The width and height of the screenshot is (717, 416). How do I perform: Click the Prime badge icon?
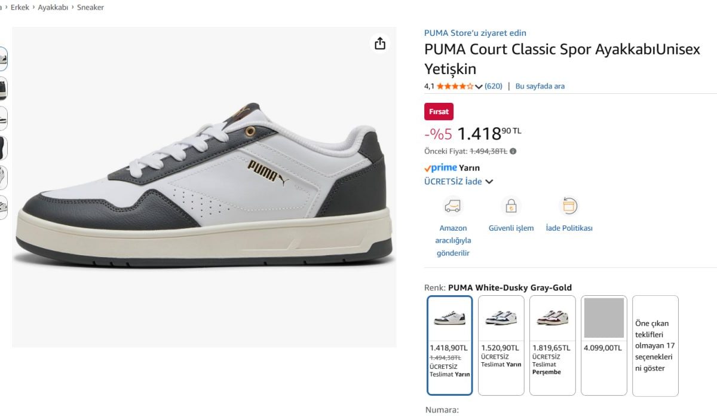point(439,167)
